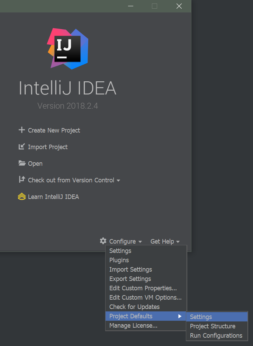Click the Configure dropdown arrow
The width and height of the screenshot is (253, 346).
[x=140, y=242]
